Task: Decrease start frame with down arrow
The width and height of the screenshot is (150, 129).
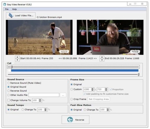Action: [17, 60]
